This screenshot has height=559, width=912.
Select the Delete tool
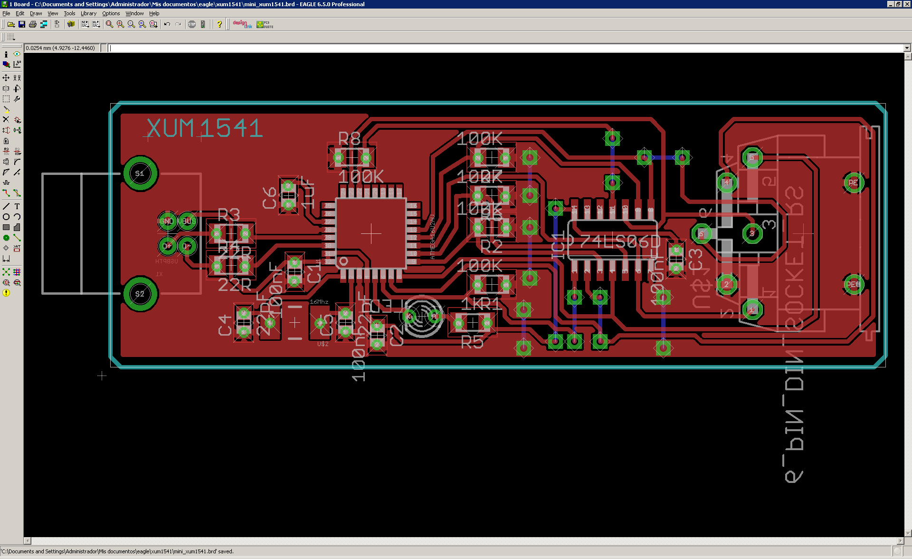(x=6, y=119)
